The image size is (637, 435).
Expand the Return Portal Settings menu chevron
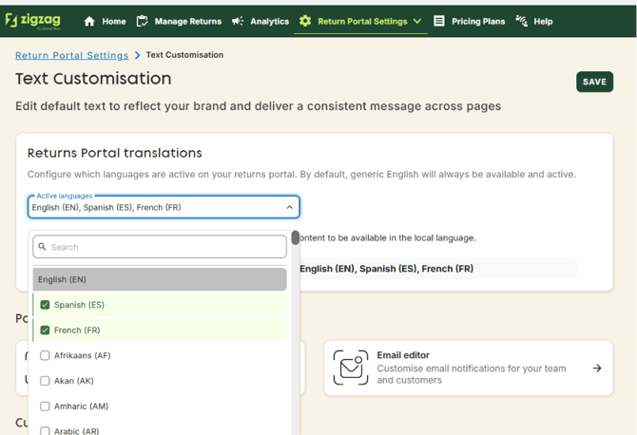click(x=417, y=21)
